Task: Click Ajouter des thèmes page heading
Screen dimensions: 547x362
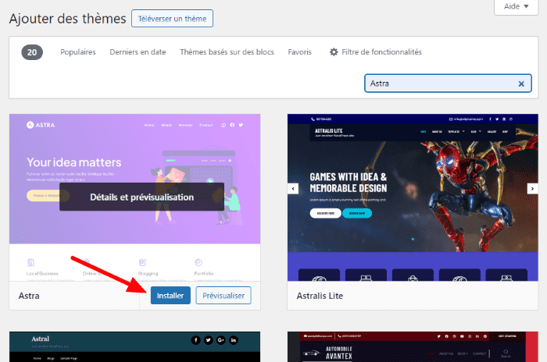Action: pos(67,19)
